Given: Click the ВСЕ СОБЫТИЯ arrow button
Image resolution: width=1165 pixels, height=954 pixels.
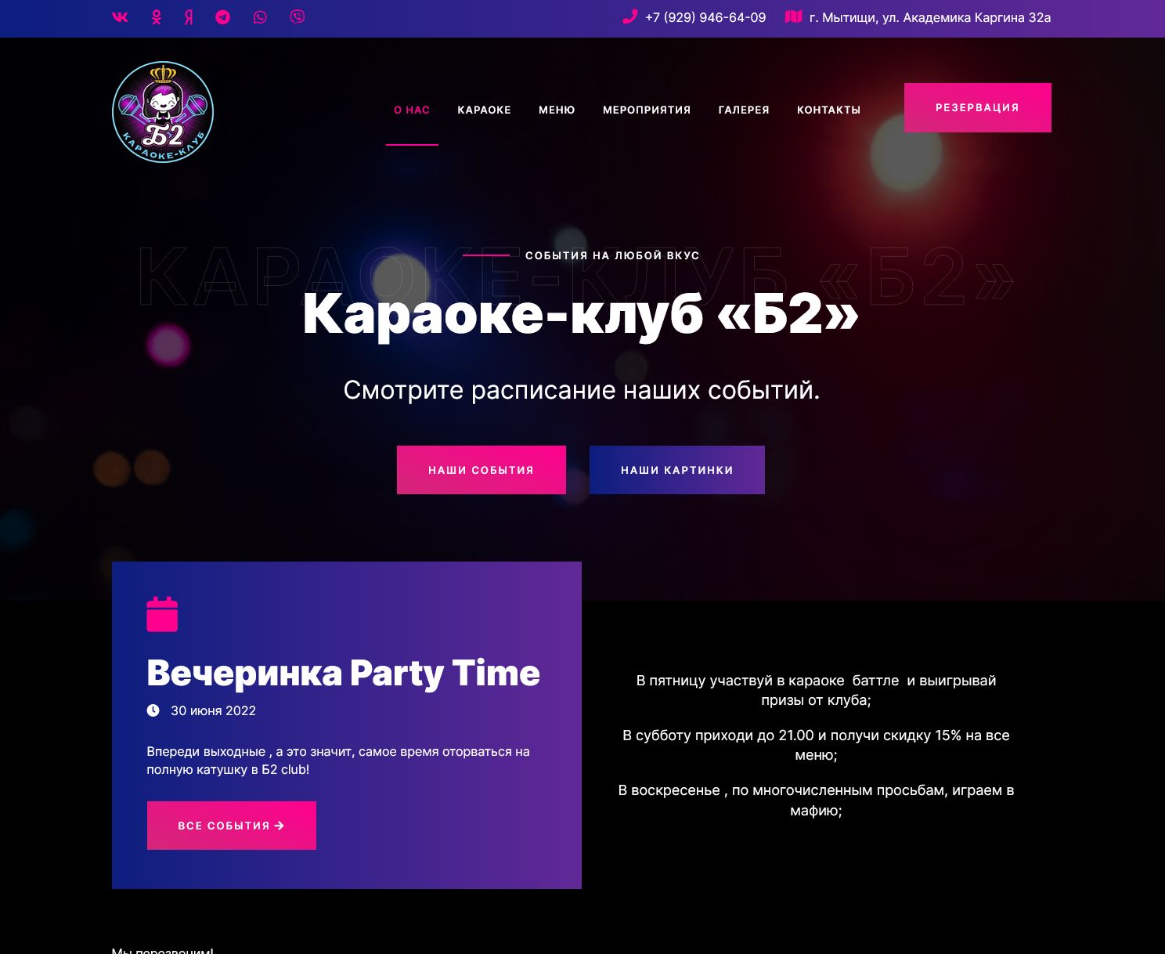Looking at the screenshot, I should point(232,826).
